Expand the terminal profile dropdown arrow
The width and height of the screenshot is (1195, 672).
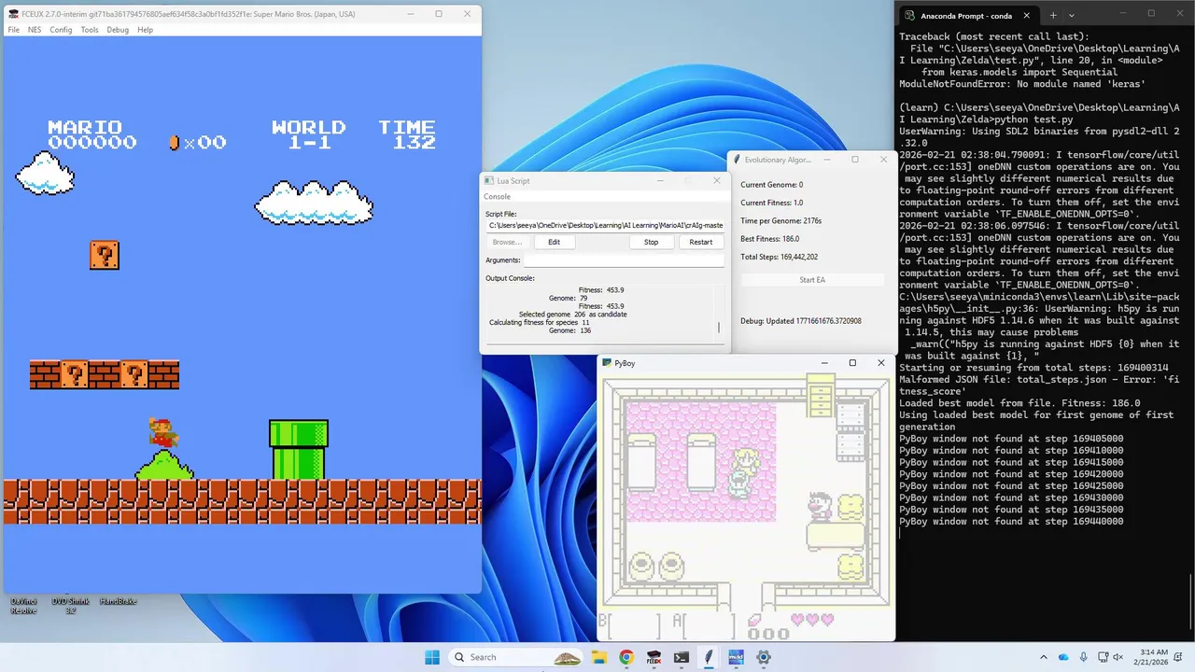[1071, 15]
